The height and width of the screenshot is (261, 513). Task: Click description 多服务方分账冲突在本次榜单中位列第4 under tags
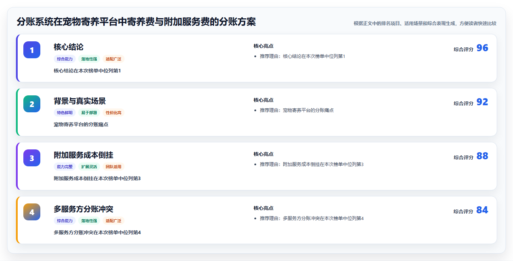click(x=97, y=233)
